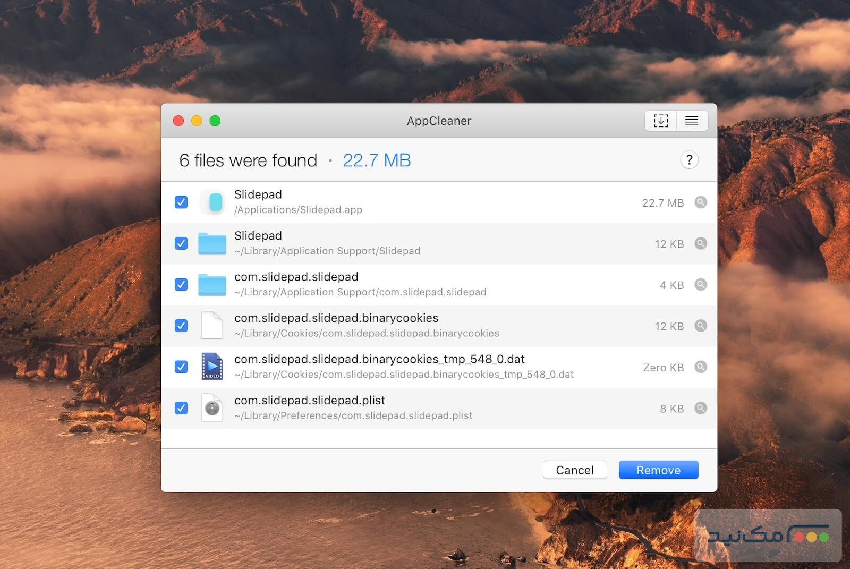Open the applications list view
This screenshot has height=569, width=850.
click(x=692, y=121)
